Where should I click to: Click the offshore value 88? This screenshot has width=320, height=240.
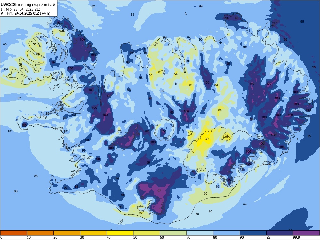(x=5, y=44)
